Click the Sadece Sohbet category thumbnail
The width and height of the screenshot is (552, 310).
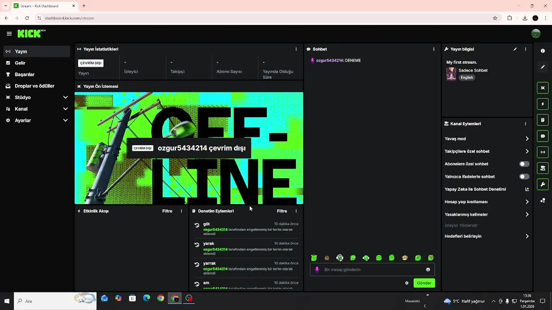[451, 74]
